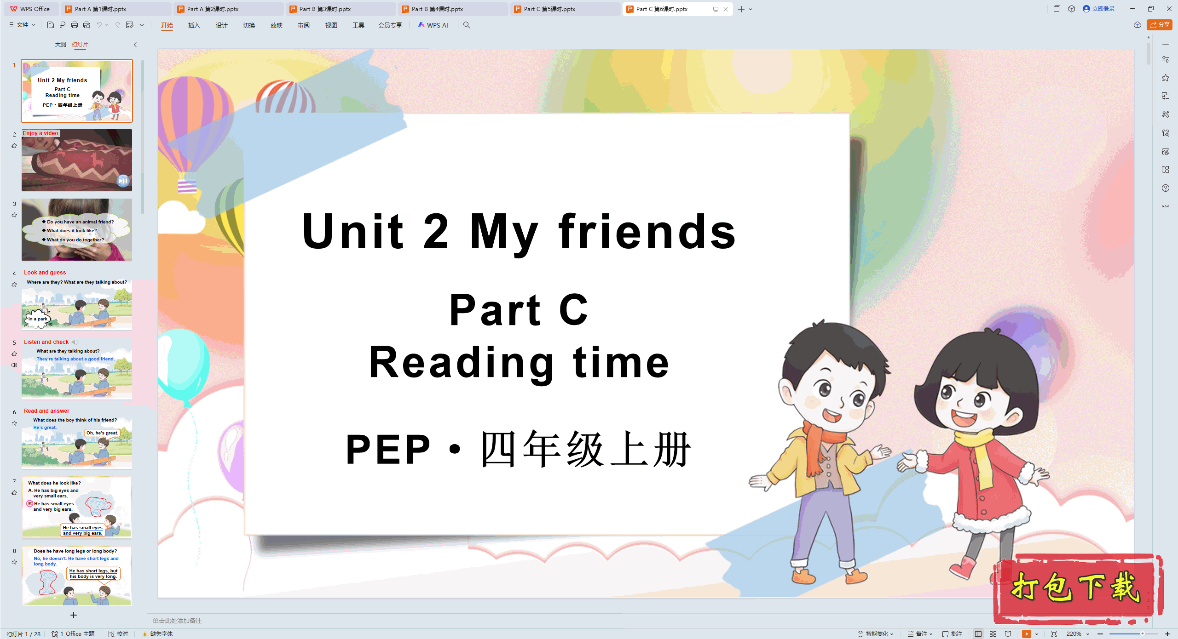Open the help question-mark icon in right sidebar
The image size is (1178, 639).
(x=1166, y=188)
